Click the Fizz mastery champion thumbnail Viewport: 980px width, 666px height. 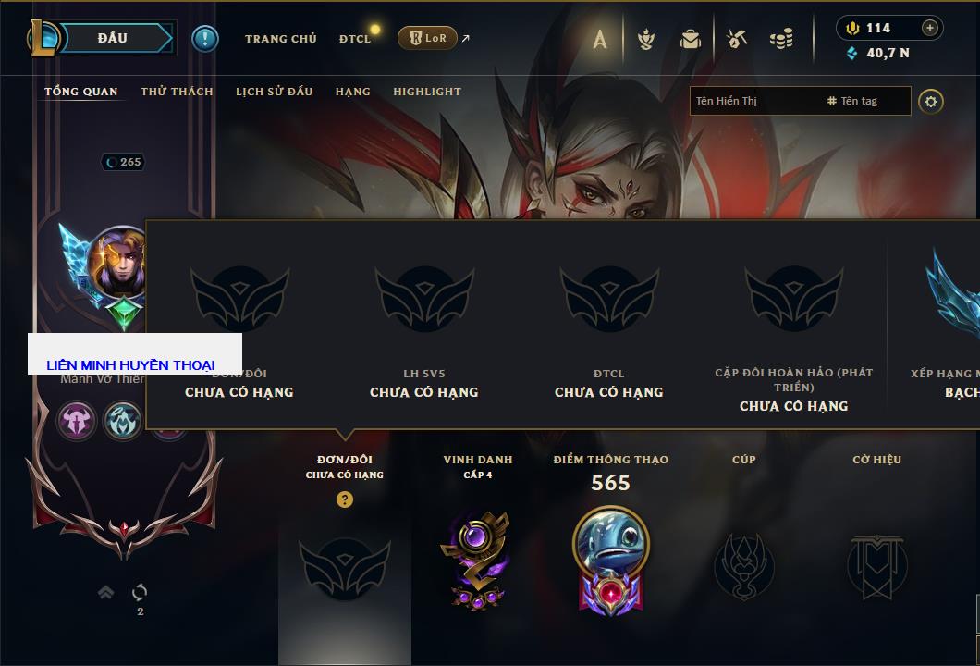pyautogui.click(x=610, y=542)
